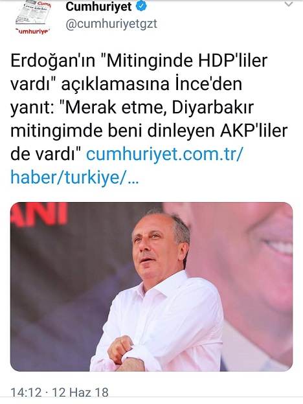Expand the tweet options chevron at top right
Image resolution: width=303 pixels, height=404 pixels.
click(289, 5)
